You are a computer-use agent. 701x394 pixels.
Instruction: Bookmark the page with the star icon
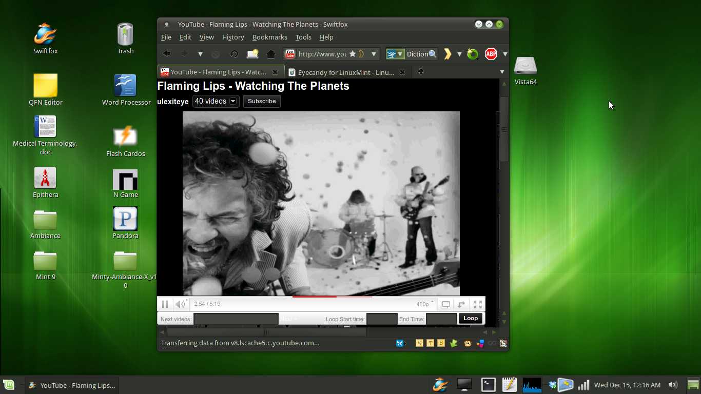click(x=353, y=54)
